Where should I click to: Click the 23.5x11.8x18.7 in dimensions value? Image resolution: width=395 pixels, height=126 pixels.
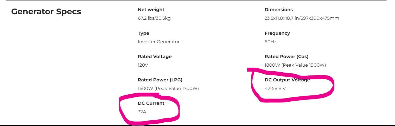[302, 18]
